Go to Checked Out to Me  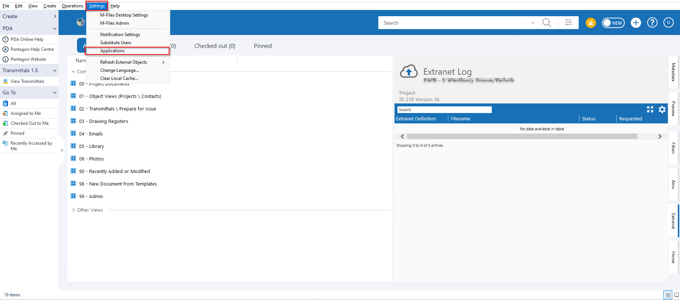[29, 123]
